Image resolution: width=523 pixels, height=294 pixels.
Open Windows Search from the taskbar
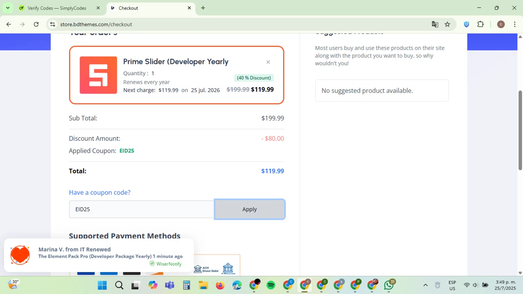119,286
